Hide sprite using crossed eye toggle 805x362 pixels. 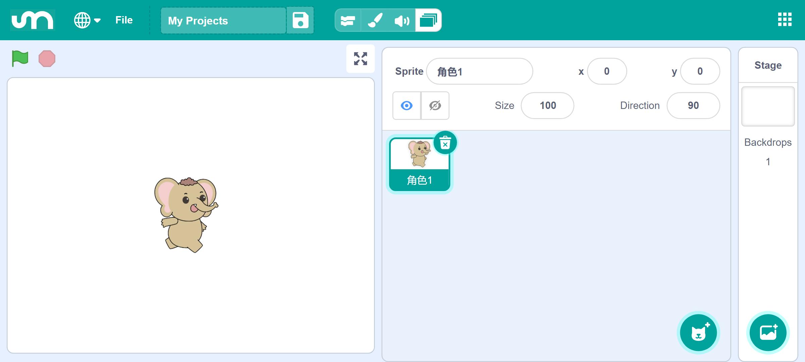tap(435, 106)
